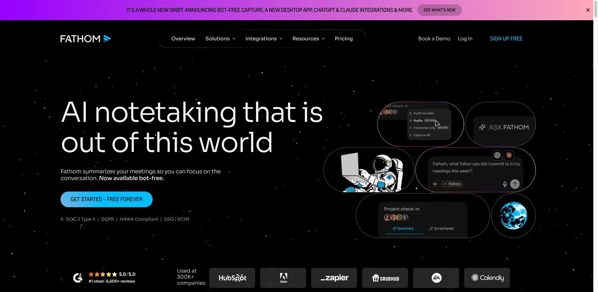Click the Fathom chip in the prompt box
Screen dimensions: 598x292
pyautogui.click(x=452, y=184)
